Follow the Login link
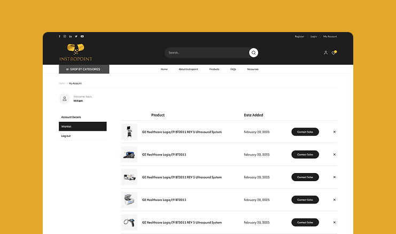Viewport: 396px width, 234px height. coord(314,37)
